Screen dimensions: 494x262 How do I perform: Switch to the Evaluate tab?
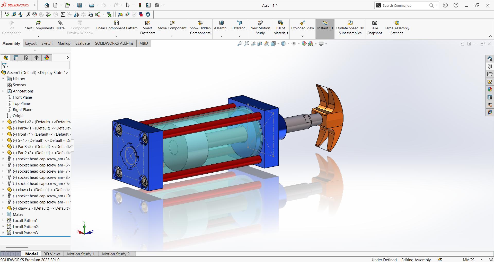tap(83, 43)
